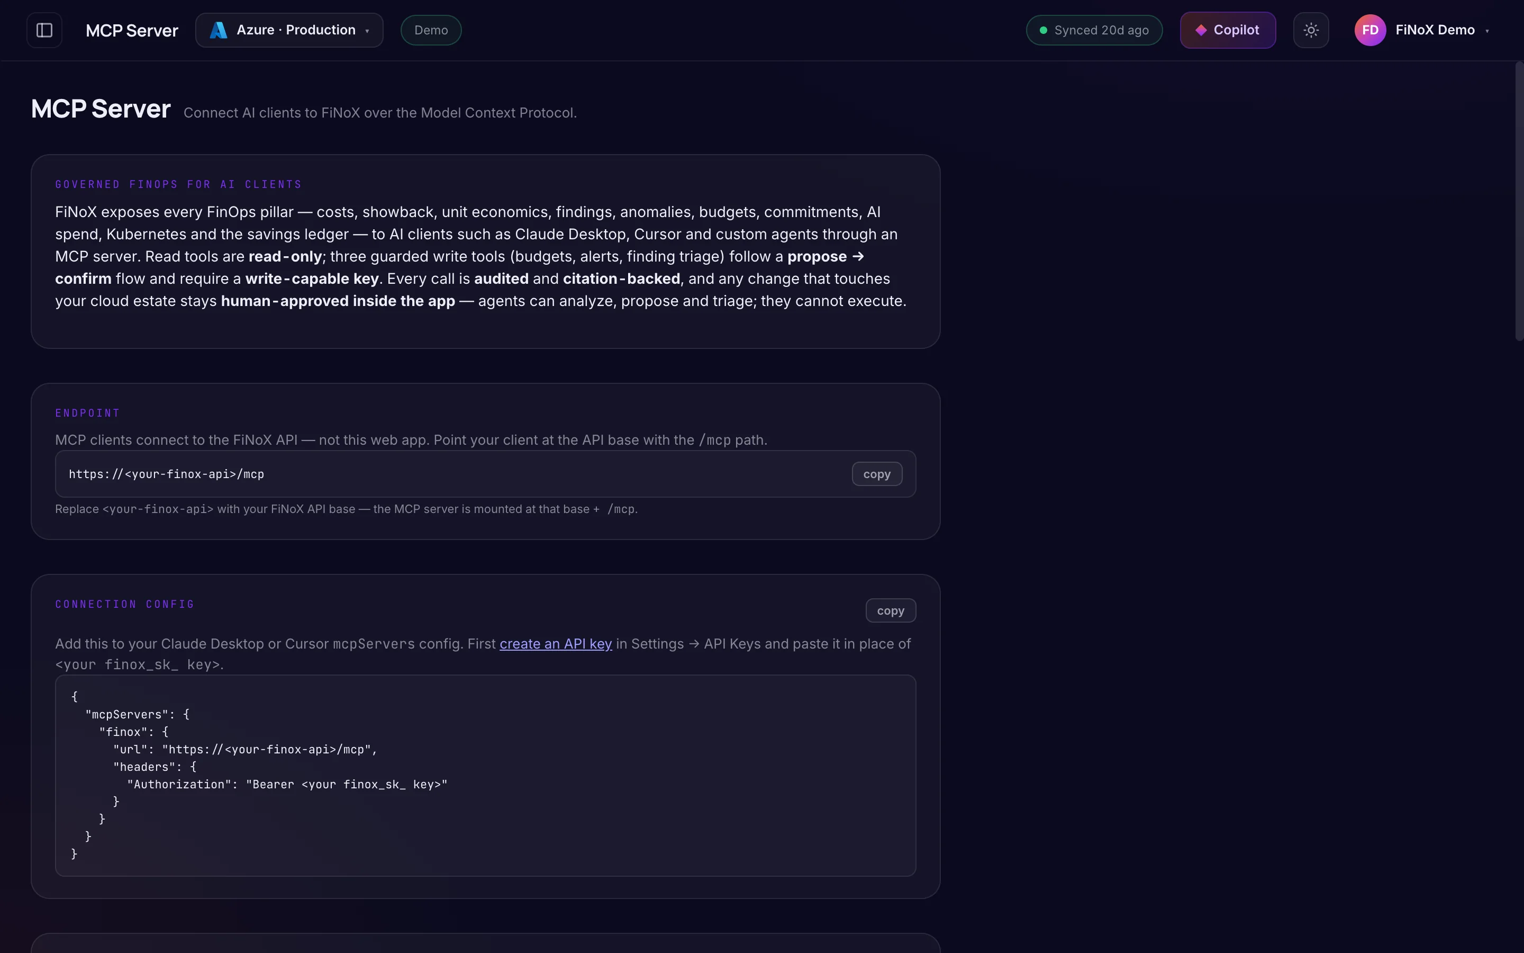This screenshot has height=953, width=1524.
Task: Click the GOVERNED FINOPS FOR AI CLIENTS label
Action: [x=178, y=185]
